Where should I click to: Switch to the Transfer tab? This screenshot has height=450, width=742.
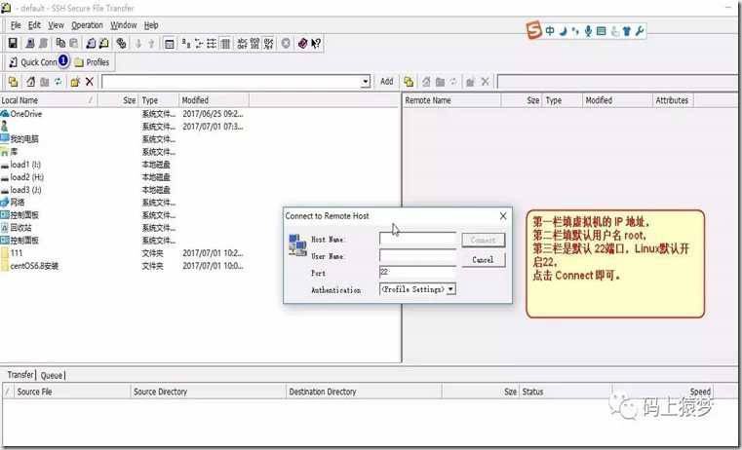20,374
